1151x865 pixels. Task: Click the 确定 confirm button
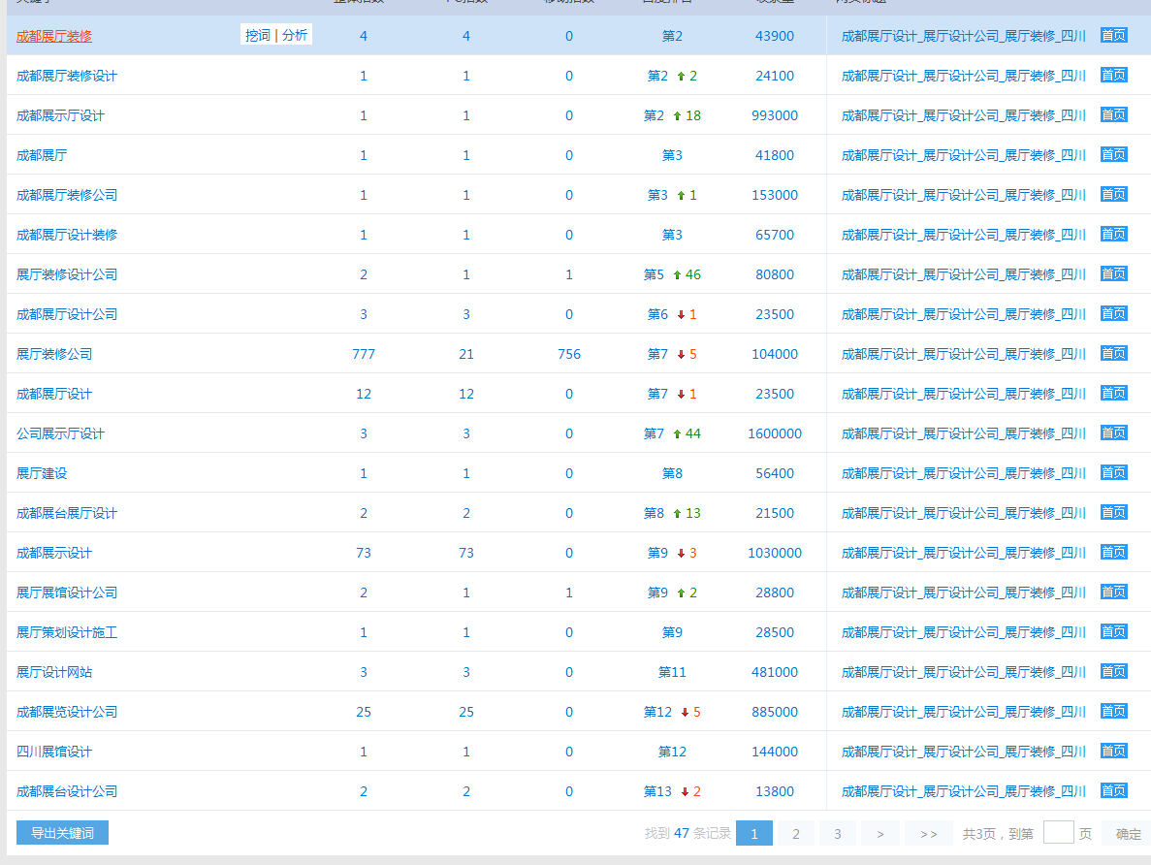1129,833
